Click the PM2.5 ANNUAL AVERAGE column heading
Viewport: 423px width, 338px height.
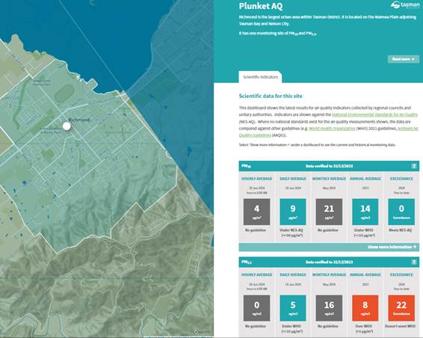coord(365,274)
